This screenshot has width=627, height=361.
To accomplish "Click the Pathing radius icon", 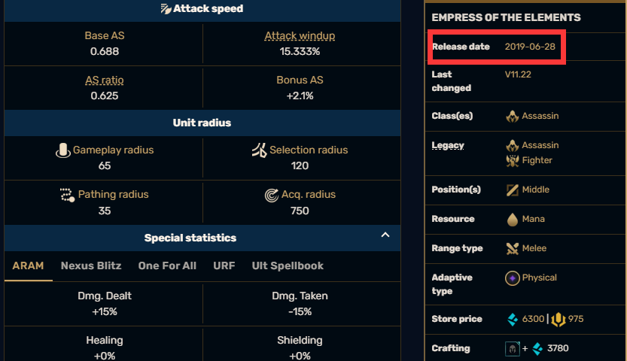I will coord(68,195).
